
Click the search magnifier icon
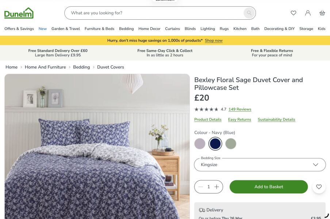pos(249,13)
